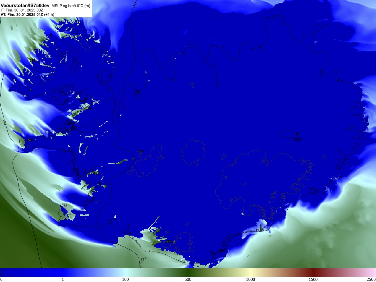Pick the dark maroon color at 1500 on colorbar
376x282 pixels.
tap(313, 272)
